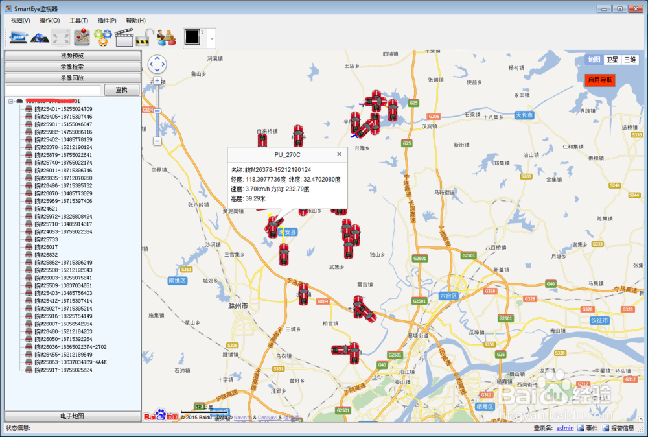Image resolution: width=648 pixels, height=437 pixels.
Task: Click the red car marker beside 自来桥镇
Action: pos(262,140)
